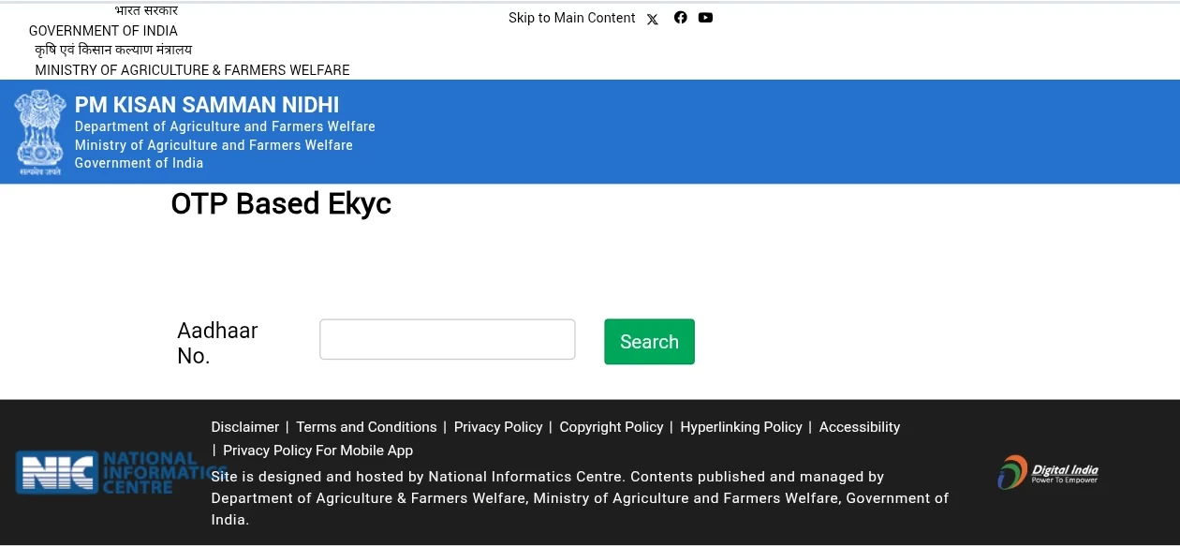The width and height of the screenshot is (1180, 547).
Task: Open the Privacy Policy link
Action: click(498, 426)
